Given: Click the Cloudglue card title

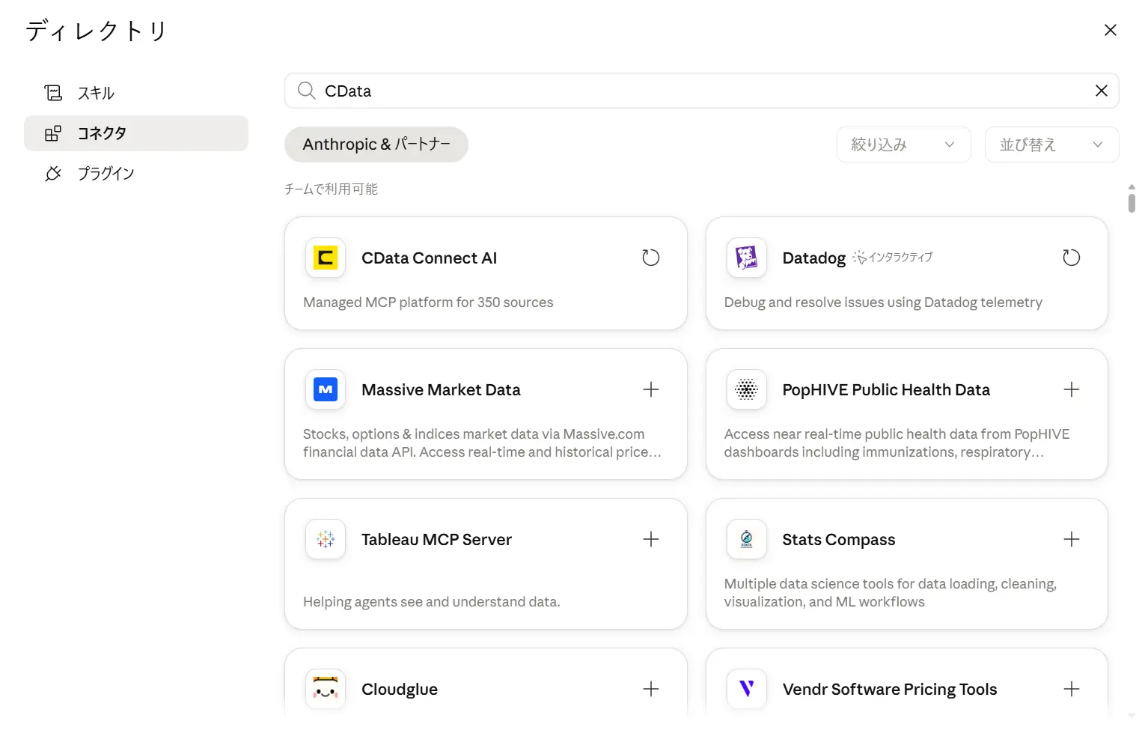Looking at the screenshot, I should [x=399, y=689].
